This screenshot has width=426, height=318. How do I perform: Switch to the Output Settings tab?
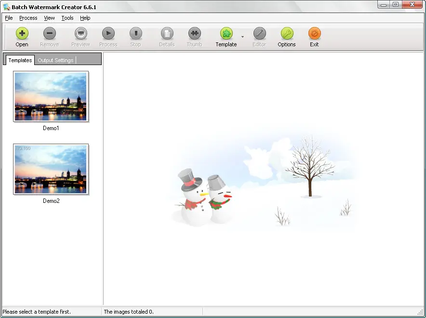55,60
